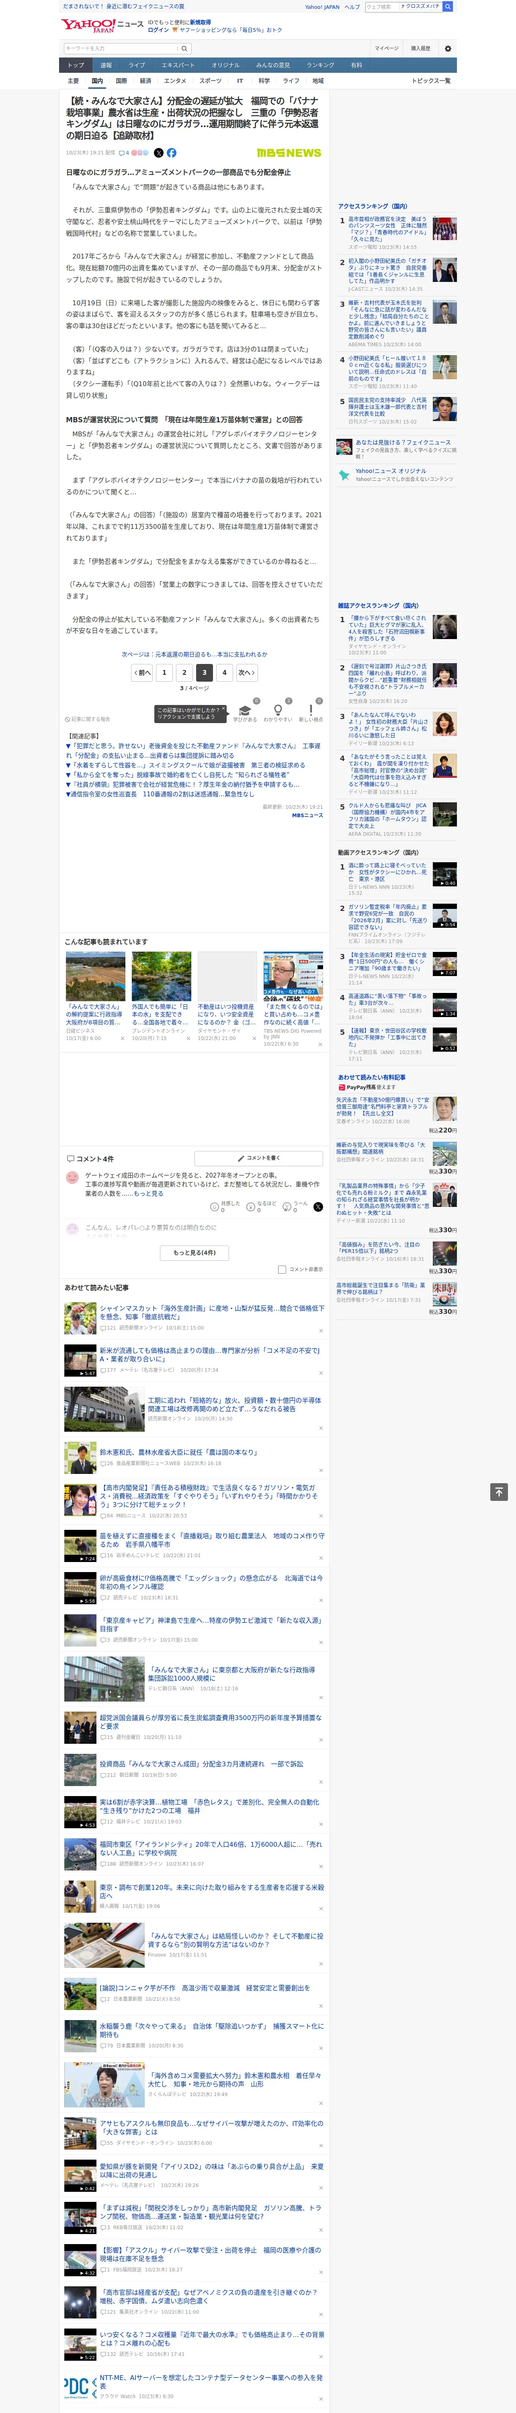Image resolution: width=516 pixels, height=2413 pixels.
Task: Click 記事に関する報告 report icon link
Action: [88, 719]
